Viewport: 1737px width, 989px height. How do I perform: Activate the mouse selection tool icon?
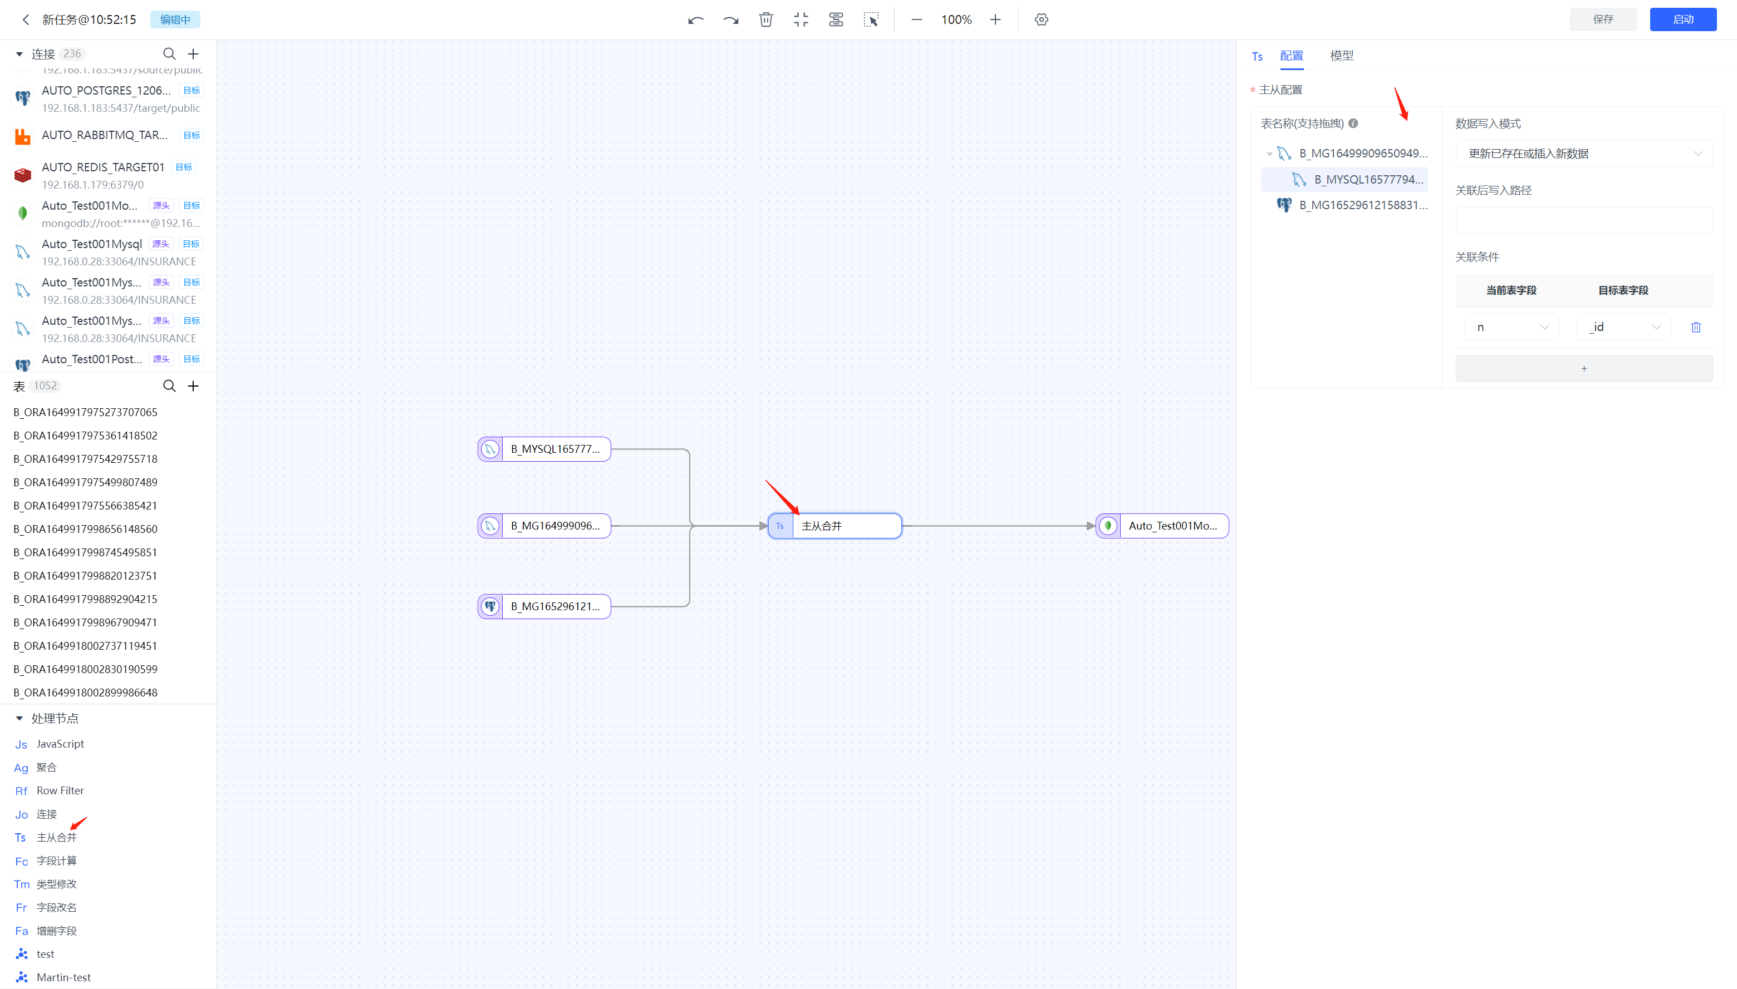pos(871,19)
